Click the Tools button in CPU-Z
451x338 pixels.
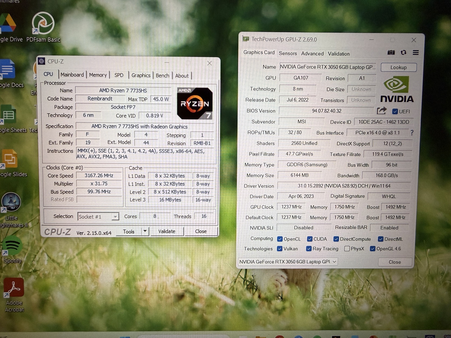129,231
